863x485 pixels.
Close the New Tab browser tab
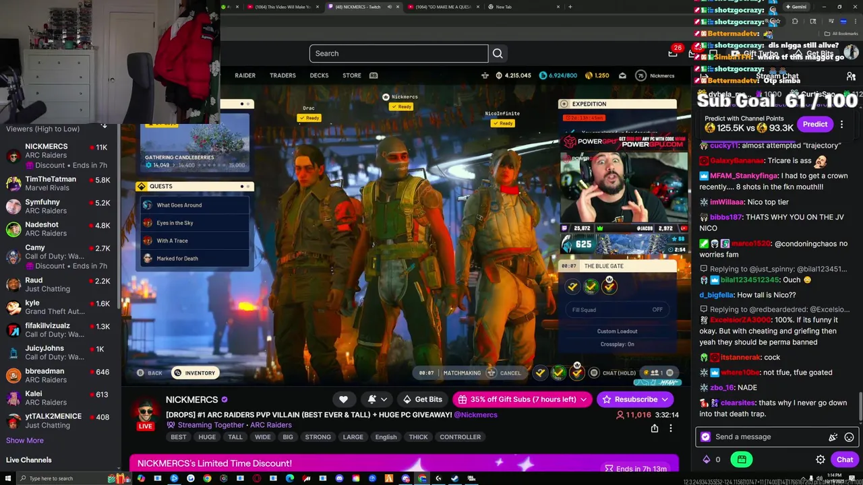tap(558, 7)
